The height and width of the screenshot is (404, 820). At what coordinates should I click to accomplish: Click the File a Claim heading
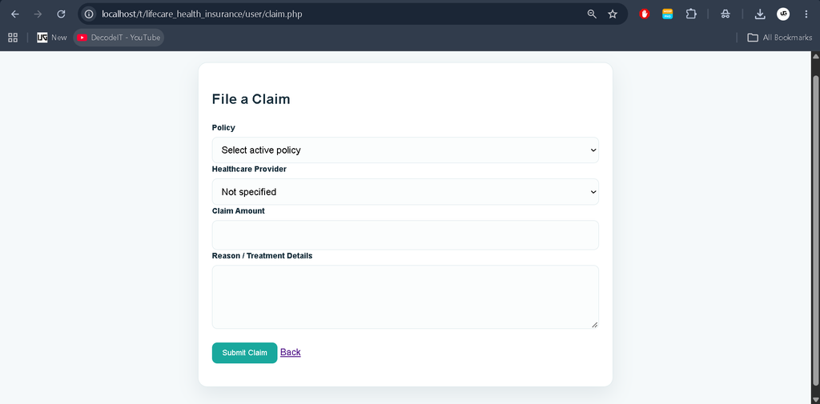click(251, 98)
